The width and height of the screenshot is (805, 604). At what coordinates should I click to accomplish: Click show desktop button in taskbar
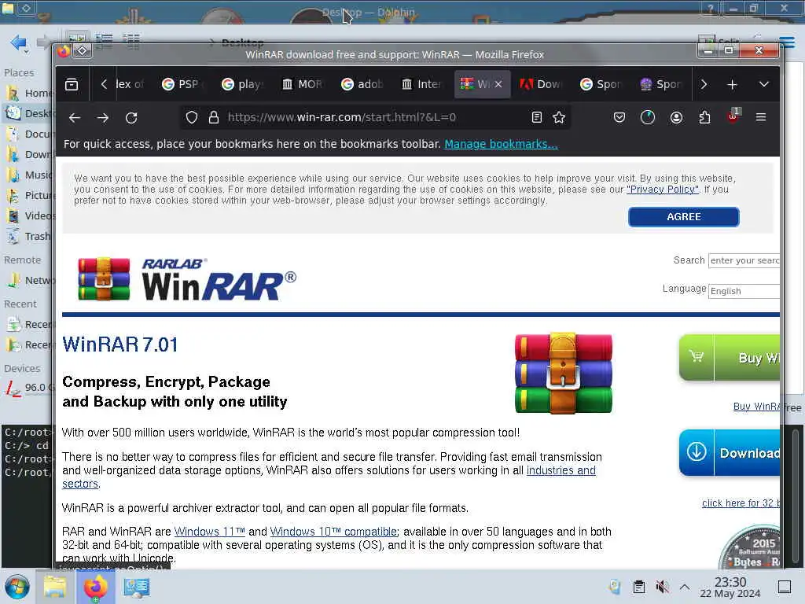(x=785, y=587)
